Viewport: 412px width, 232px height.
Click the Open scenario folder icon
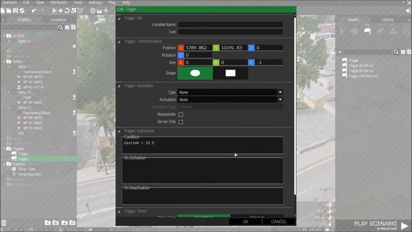[9, 10]
